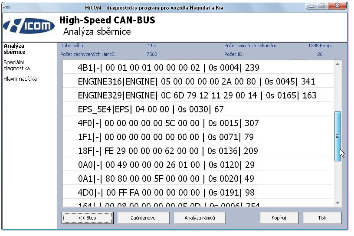Click the Doba běhu label
Viewport: 354px width, 236px height.
point(72,46)
